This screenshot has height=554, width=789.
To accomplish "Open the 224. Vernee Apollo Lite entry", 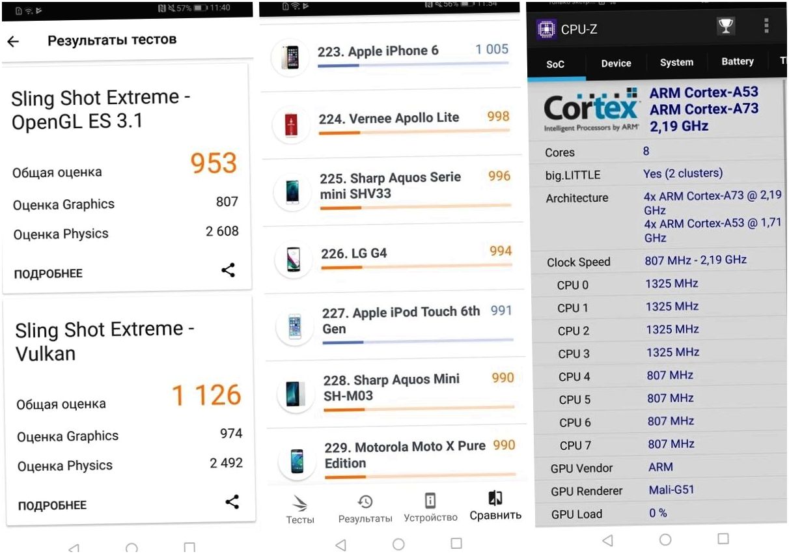I will [391, 124].
